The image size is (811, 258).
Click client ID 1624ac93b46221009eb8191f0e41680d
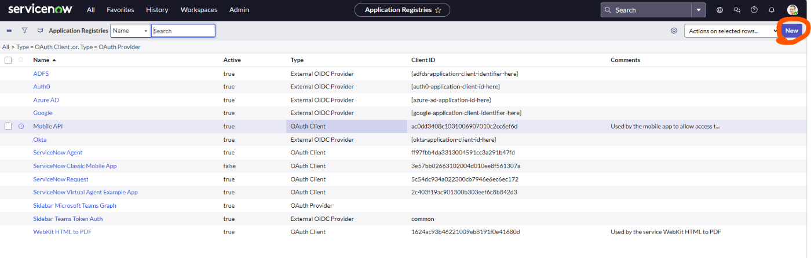click(x=466, y=232)
